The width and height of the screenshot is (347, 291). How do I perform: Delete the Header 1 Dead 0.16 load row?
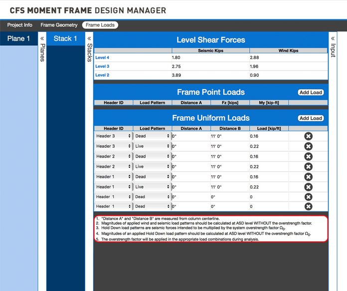[x=308, y=177]
